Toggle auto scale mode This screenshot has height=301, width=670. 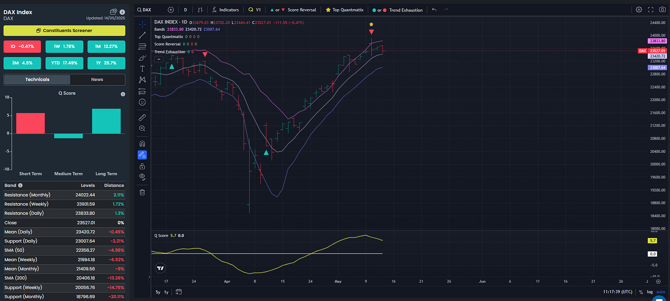click(661, 292)
